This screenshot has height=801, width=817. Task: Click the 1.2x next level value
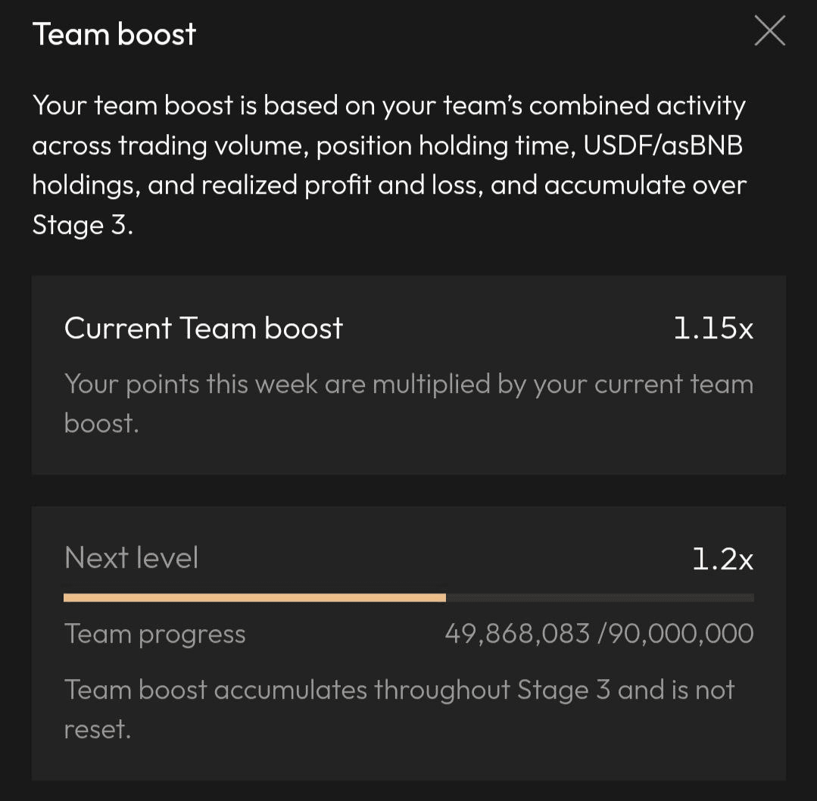(x=723, y=559)
